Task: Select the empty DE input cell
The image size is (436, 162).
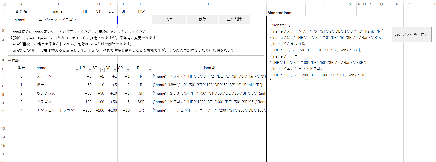Action: click(x=111, y=20)
